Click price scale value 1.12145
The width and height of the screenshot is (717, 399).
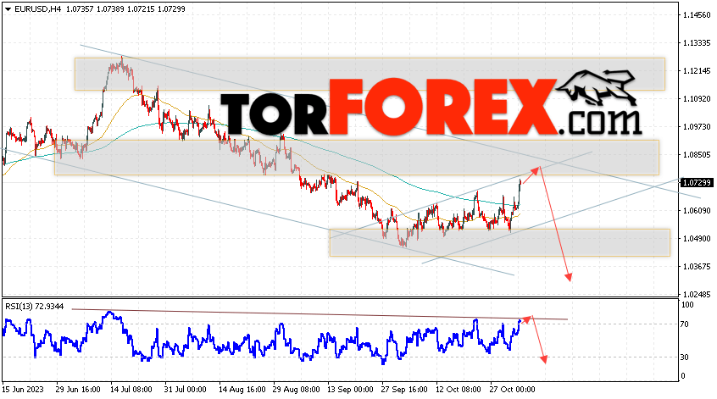697,71
